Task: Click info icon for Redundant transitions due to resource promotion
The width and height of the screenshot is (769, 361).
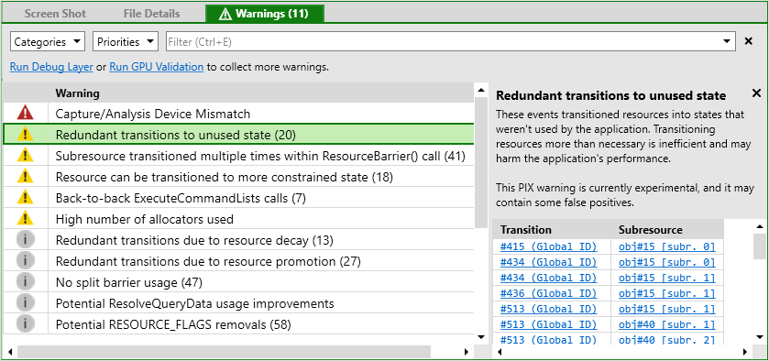Action: click(x=25, y=261)
